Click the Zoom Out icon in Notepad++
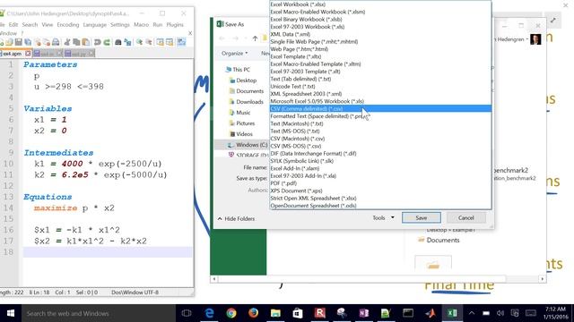The width and height of the screenshot is (574, 322). point(149,42)
